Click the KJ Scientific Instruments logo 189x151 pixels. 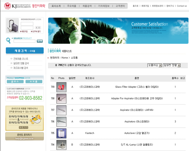pyautogui.click(x=25, y=6)
